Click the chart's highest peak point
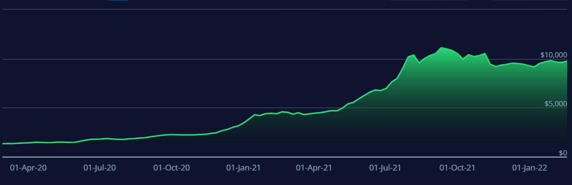The image size is (572, 185). pyautogui.click(x=441, y=48)
